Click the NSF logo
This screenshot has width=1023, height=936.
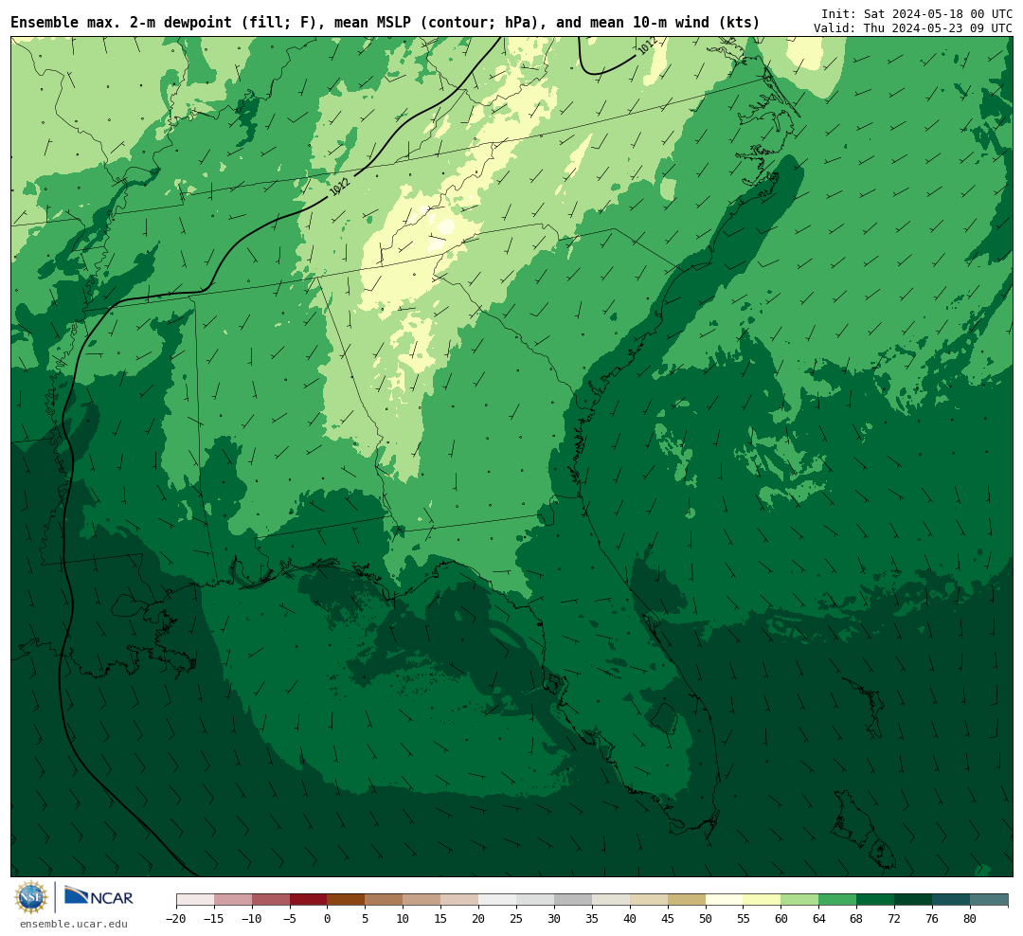pos(31,897)
